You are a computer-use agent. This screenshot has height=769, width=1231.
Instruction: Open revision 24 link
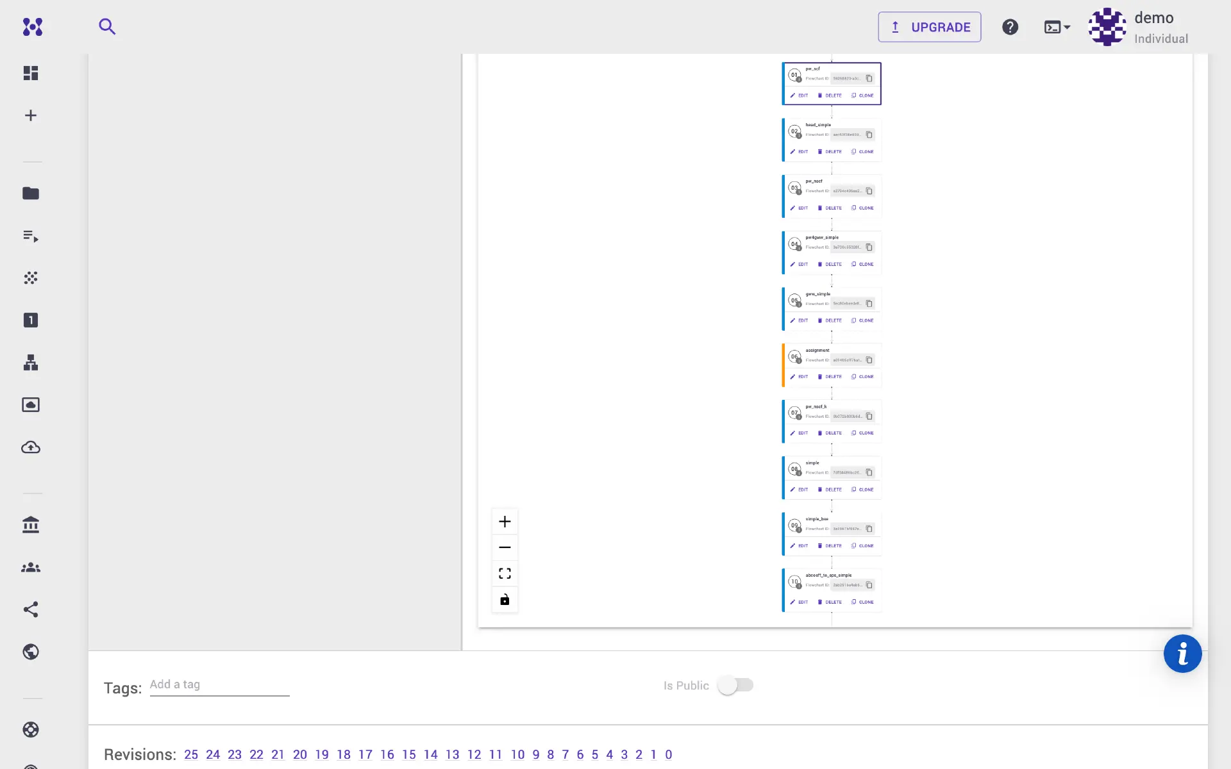(x=213, y=754)
